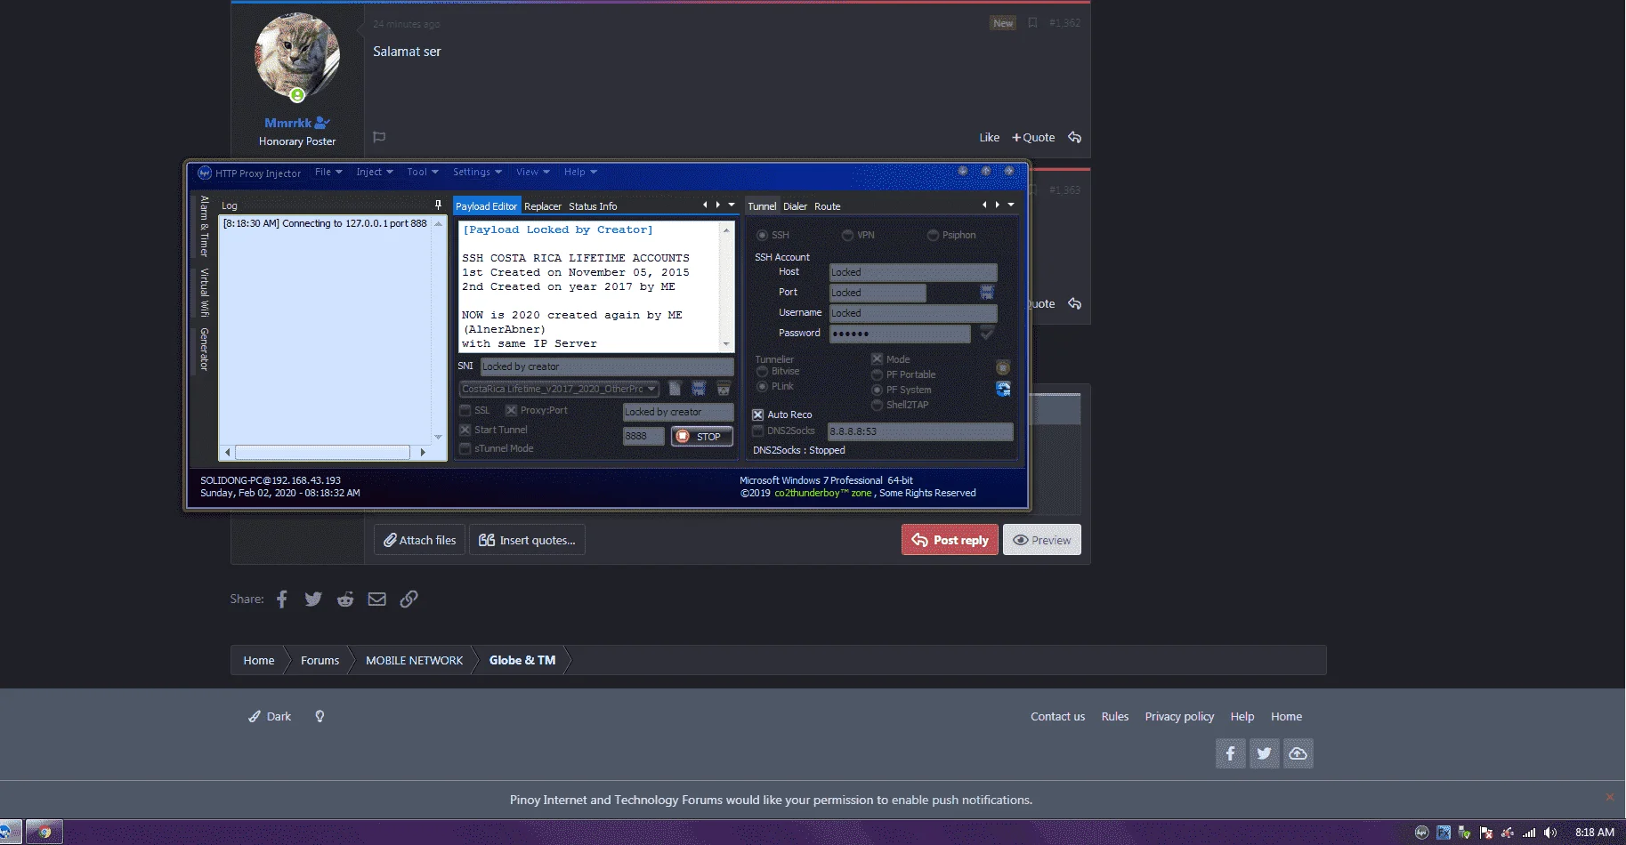The image size is (1626, 845).
Task: Click the Attach files button
Action: [419, 540]
